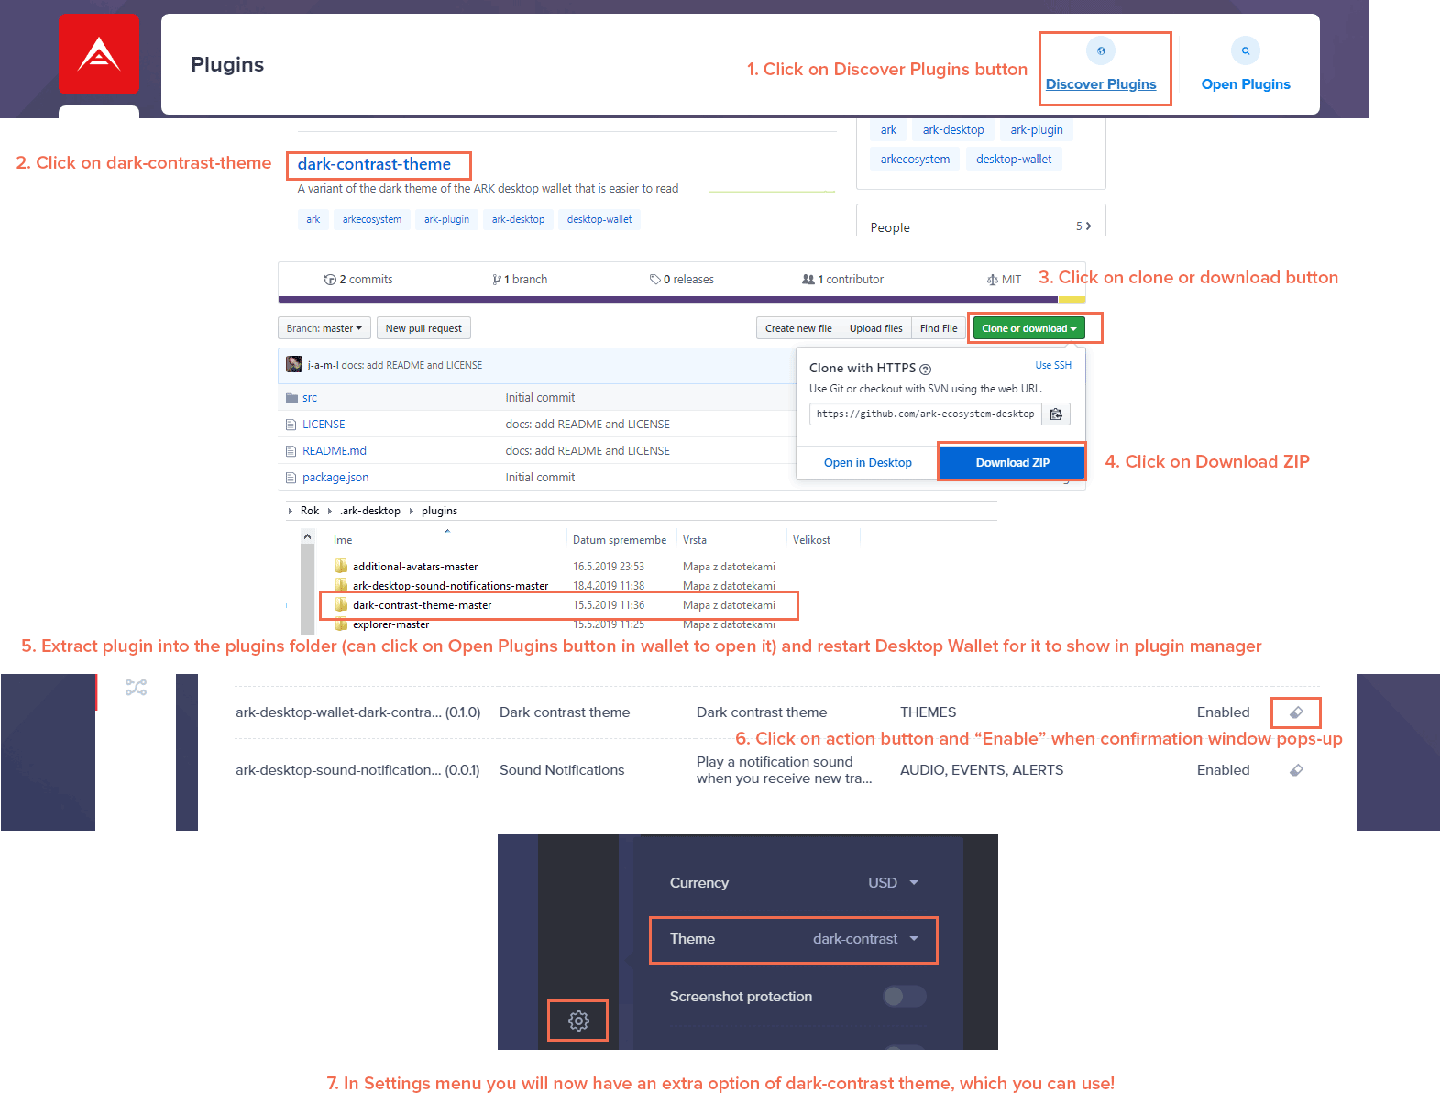
Task: Open the Open Plugins link
Action: tap(1246, 84)
